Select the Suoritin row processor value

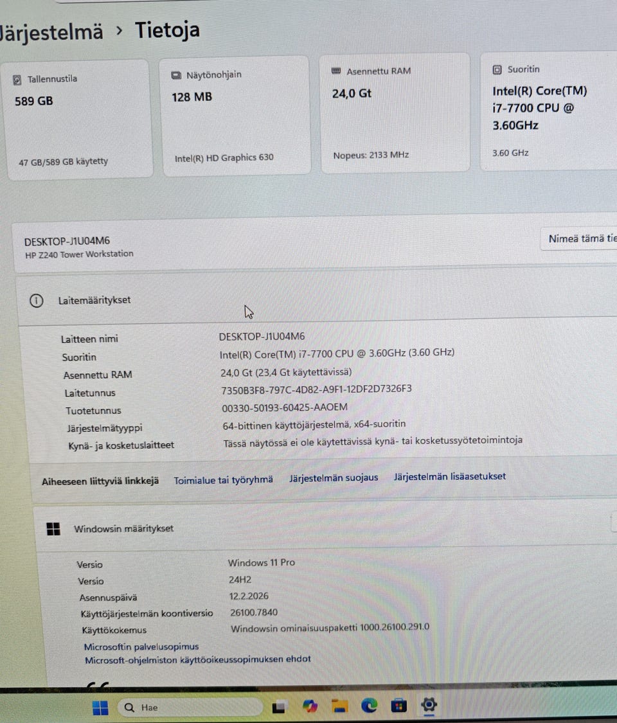[x=337, y=353]
